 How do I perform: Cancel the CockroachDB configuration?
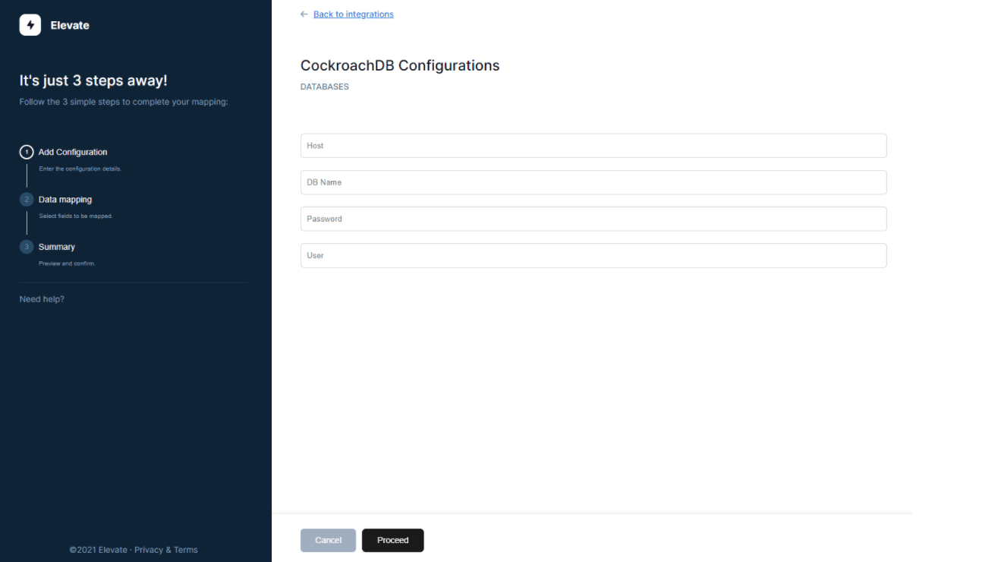328,540
